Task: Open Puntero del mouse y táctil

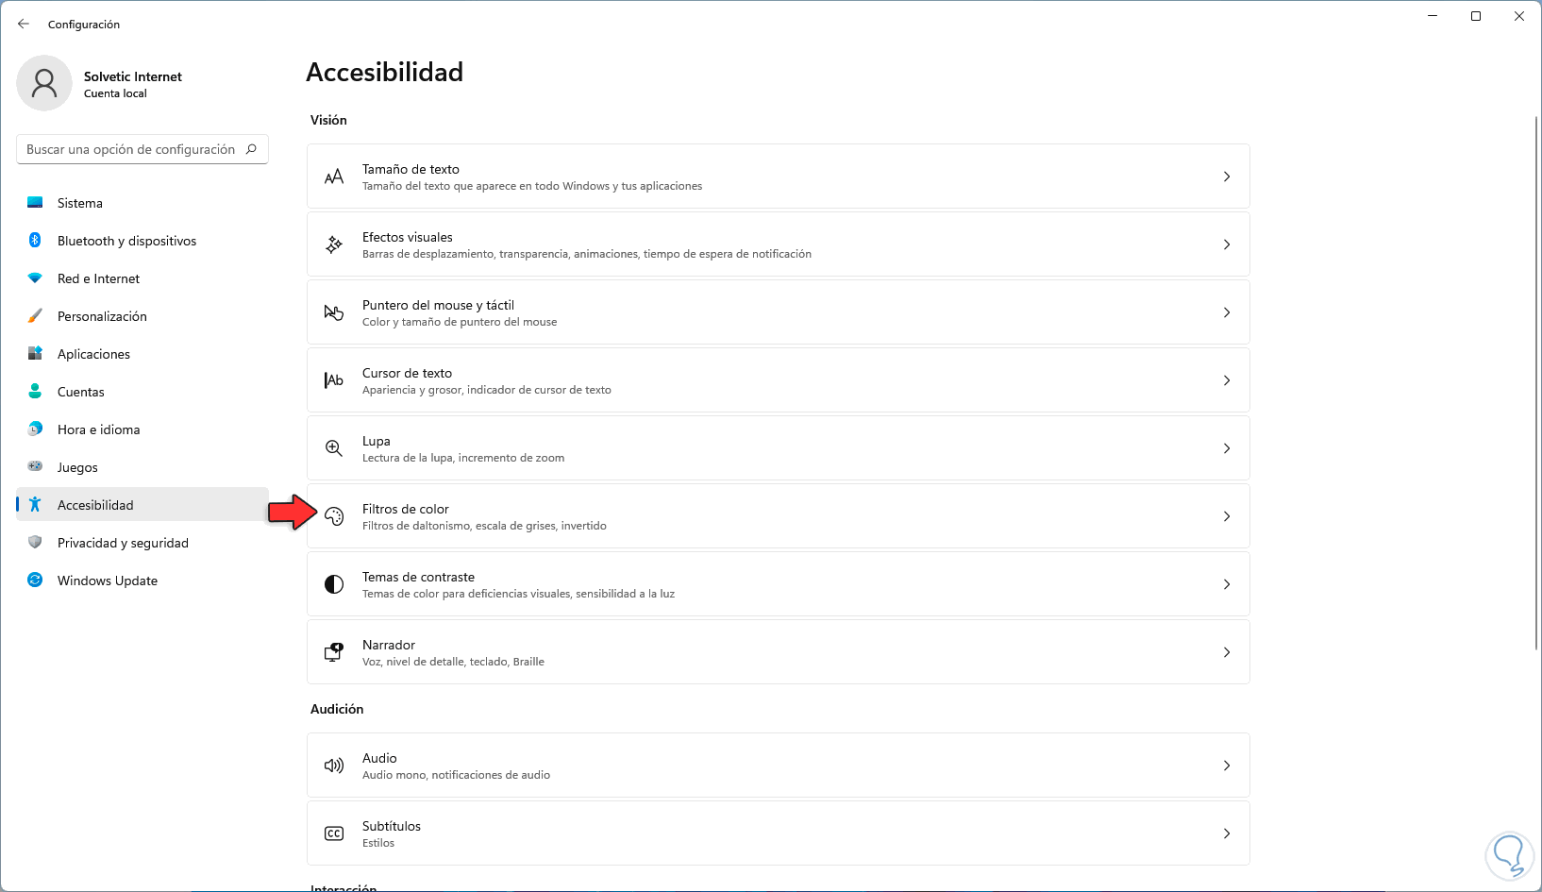Action: 438,305
